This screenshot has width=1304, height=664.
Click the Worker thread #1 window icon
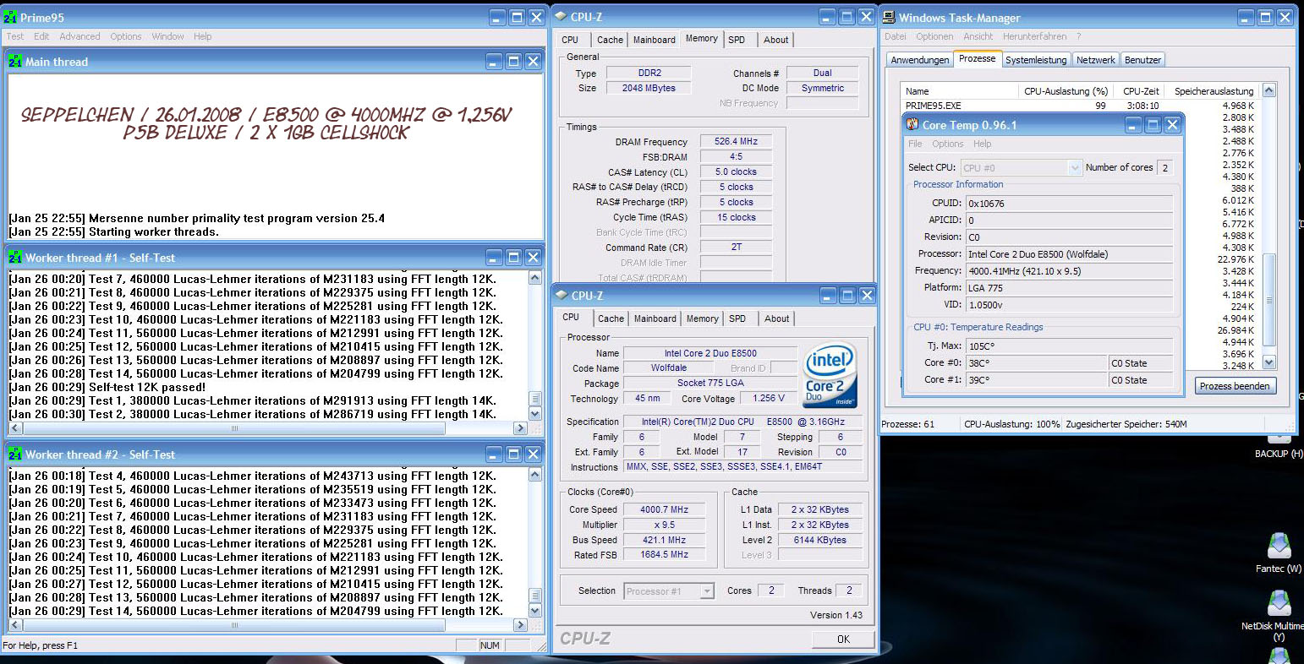(x=15, y=258)
